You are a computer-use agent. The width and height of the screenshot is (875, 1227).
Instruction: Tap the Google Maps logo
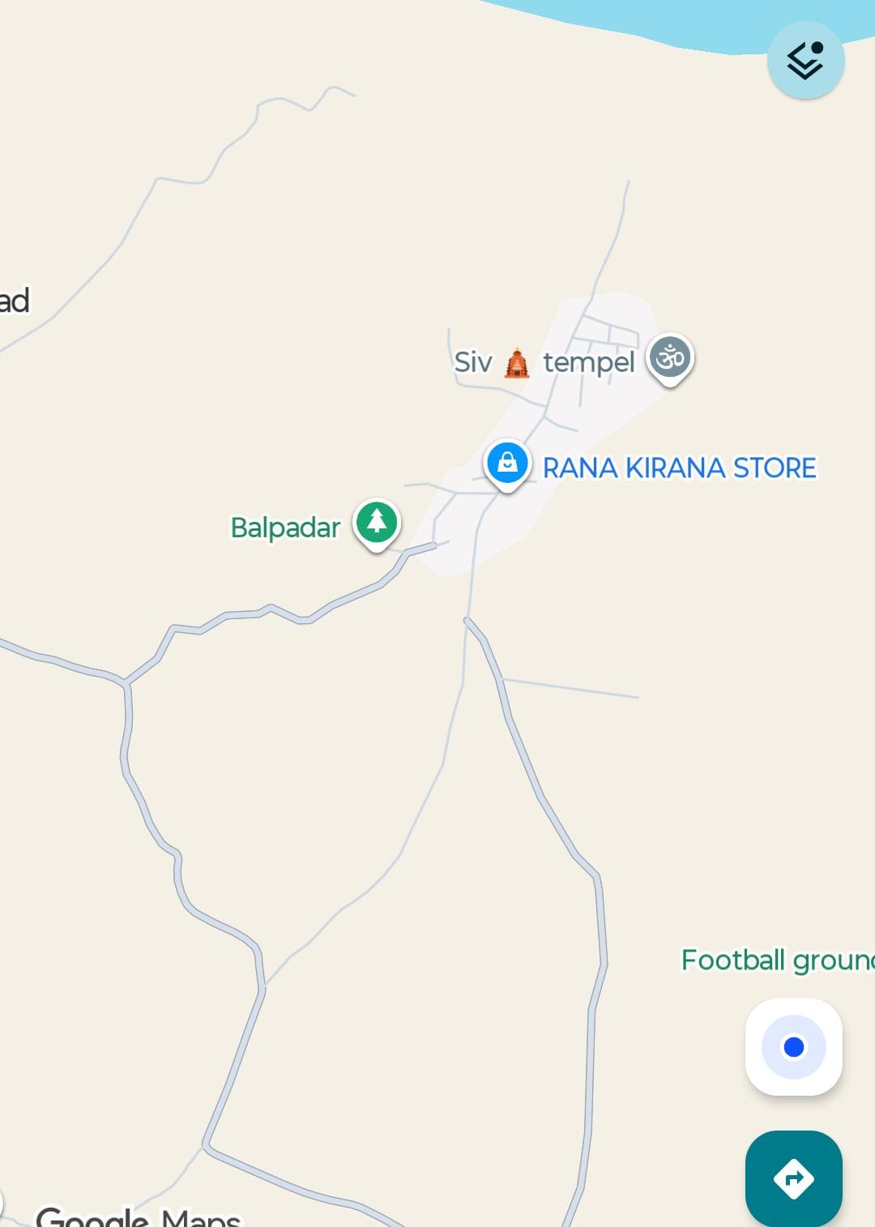coord(138,1216)
